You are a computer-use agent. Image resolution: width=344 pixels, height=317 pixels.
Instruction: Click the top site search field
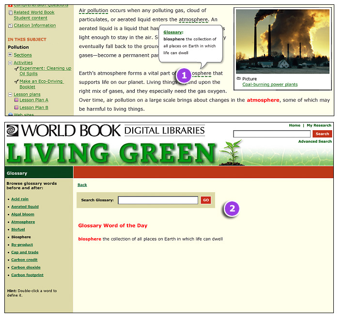pyautogui.click(x=272, y=134)
